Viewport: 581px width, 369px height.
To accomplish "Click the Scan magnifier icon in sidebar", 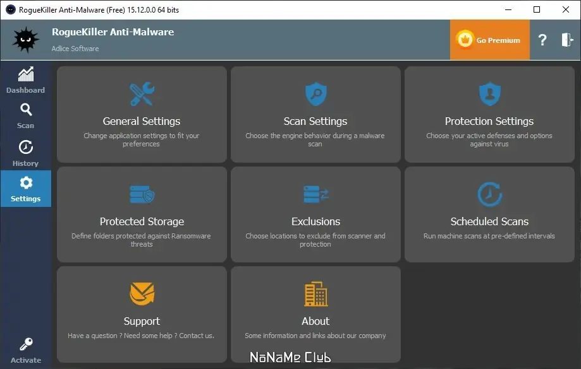I will point(26,110).
